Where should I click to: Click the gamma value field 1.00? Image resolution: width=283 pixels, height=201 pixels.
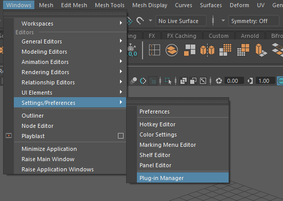pyautogui.click(x=266, y=81)
